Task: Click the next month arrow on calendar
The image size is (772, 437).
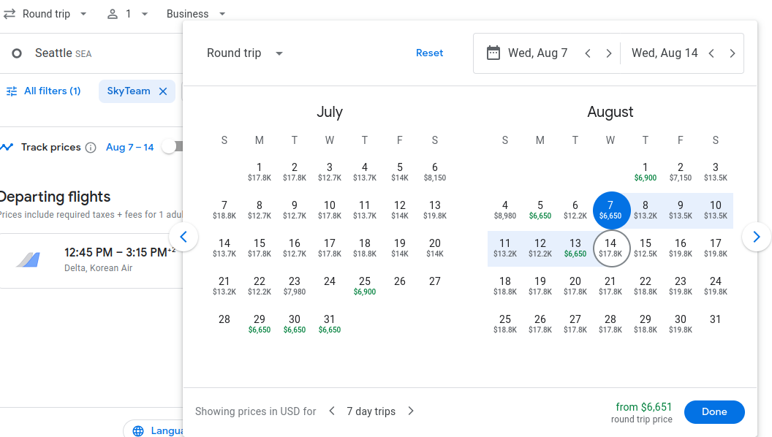Action: 756,237
